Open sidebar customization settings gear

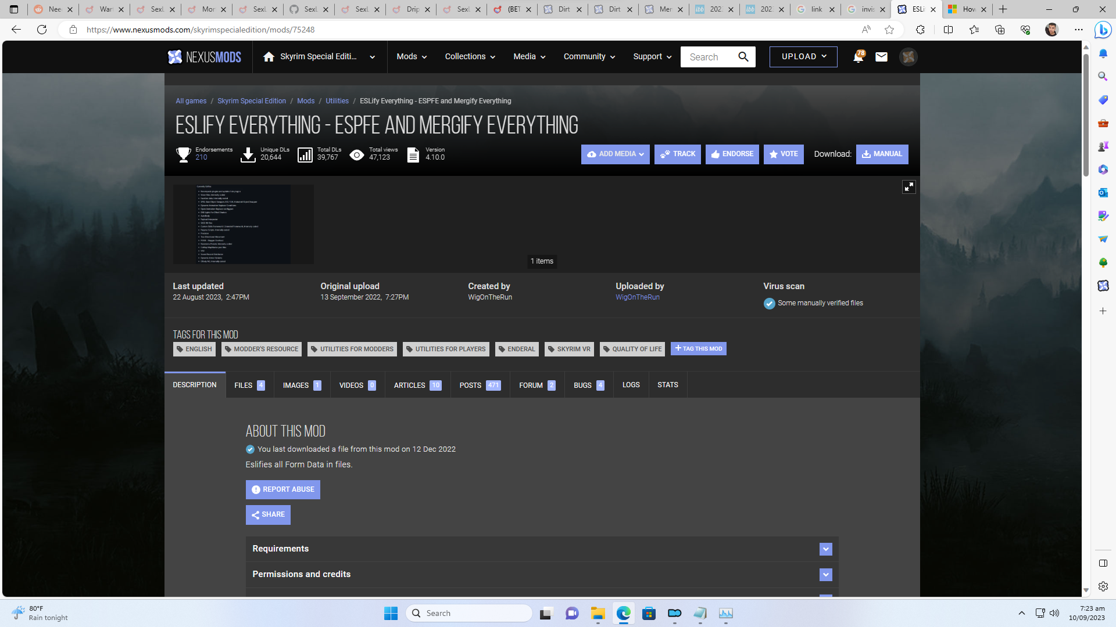pyautogui.click(x=1103, y=586)
